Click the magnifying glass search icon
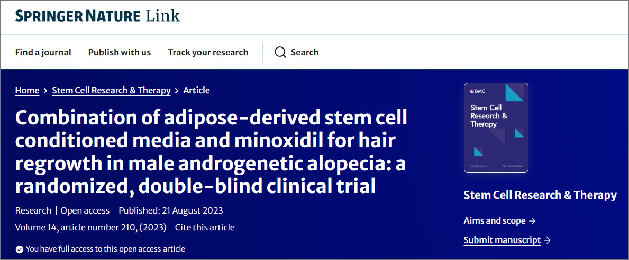629x260 pixels. pyautogui.click(x=280, y=52)
